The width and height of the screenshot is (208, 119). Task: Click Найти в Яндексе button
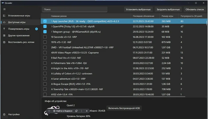point(63,111)
